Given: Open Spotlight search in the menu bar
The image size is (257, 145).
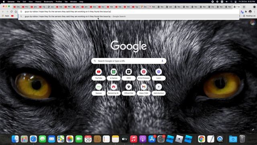Looking at the screenshot, I should click(231, 2).
